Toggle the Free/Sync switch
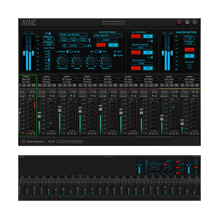Viewport: 219px width, 219px height. pos(98,52)
